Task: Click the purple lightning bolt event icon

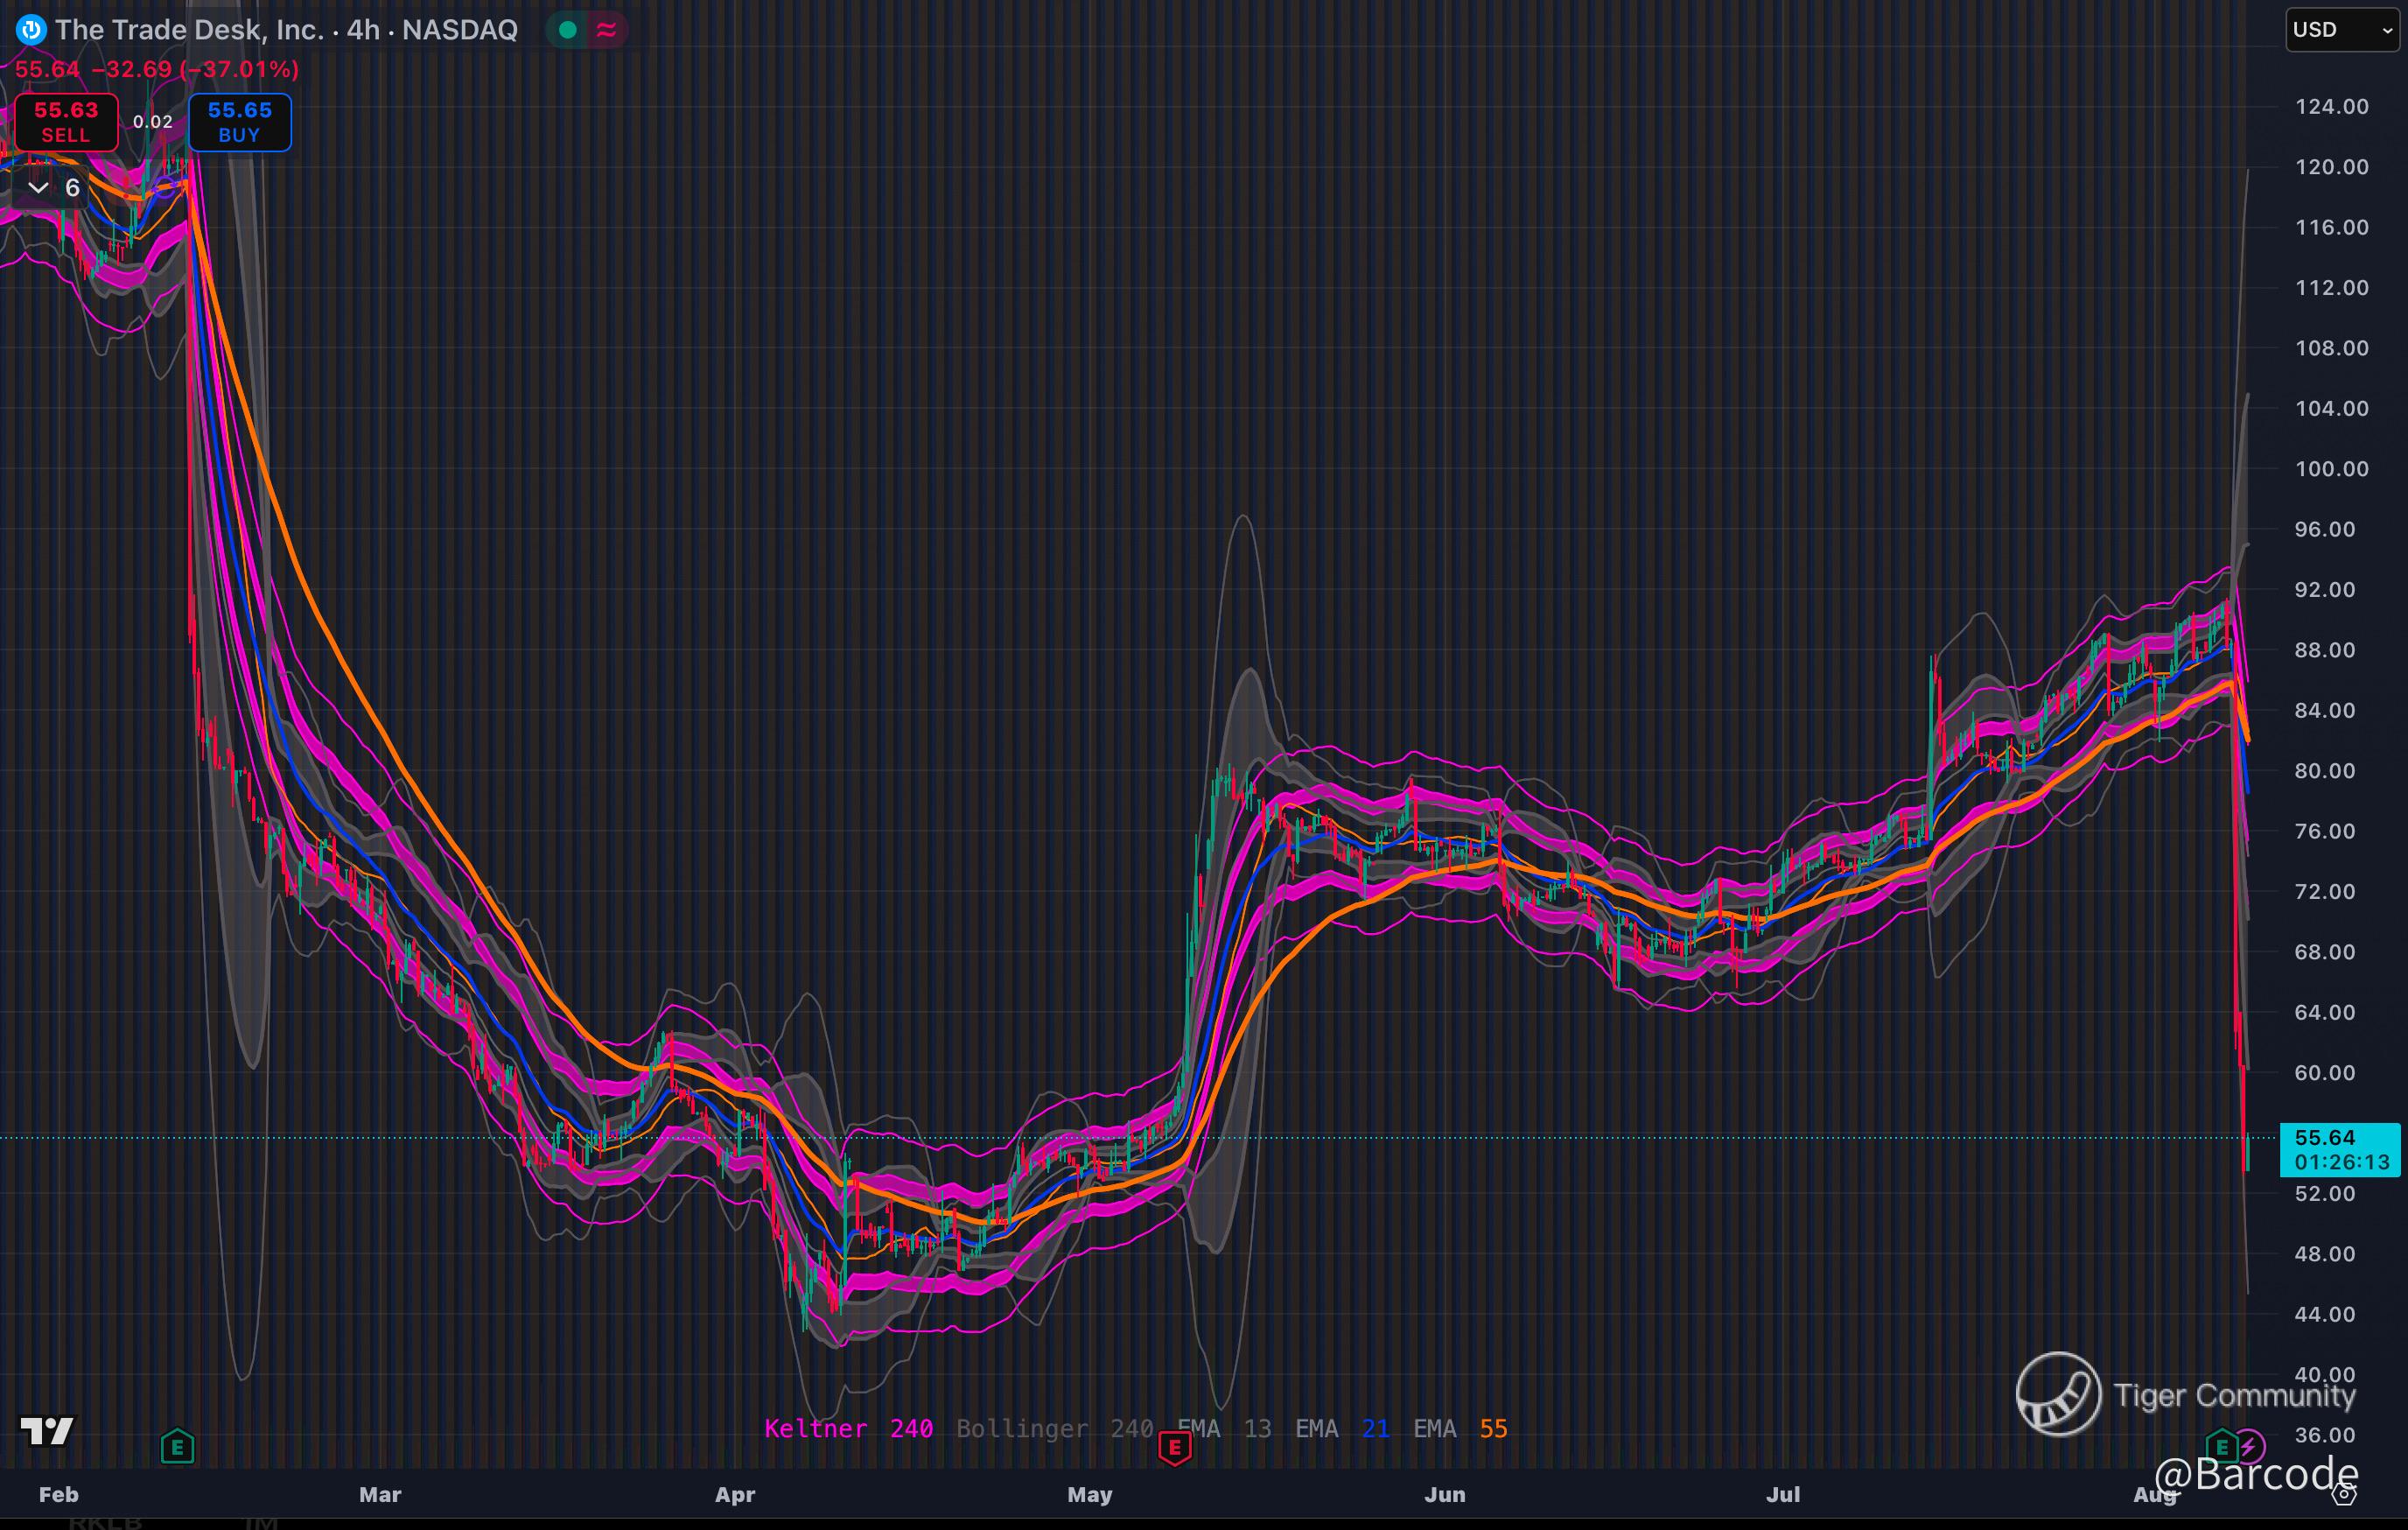Action: (2249, 1446)
